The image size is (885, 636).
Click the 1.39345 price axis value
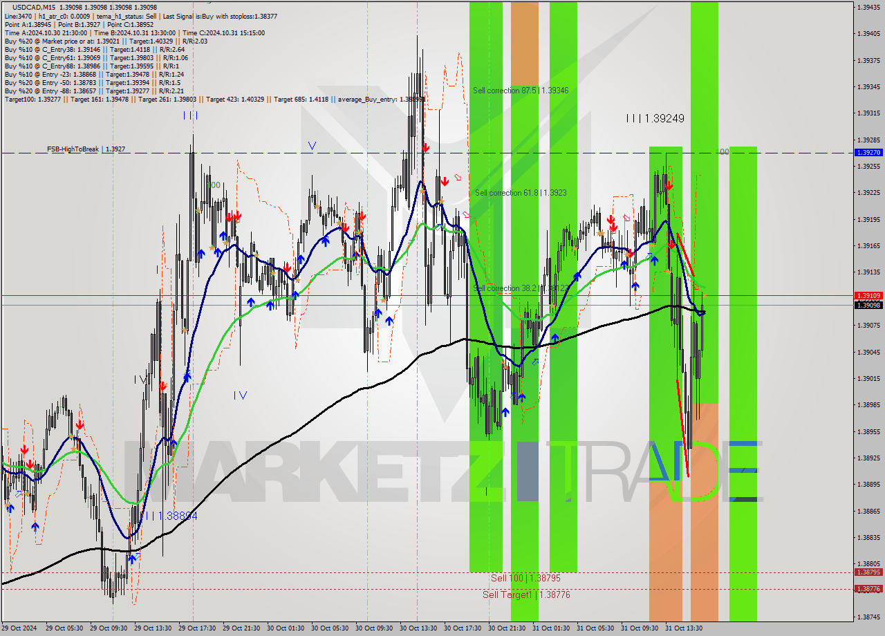pyautogui.click(x=868, y=86)
